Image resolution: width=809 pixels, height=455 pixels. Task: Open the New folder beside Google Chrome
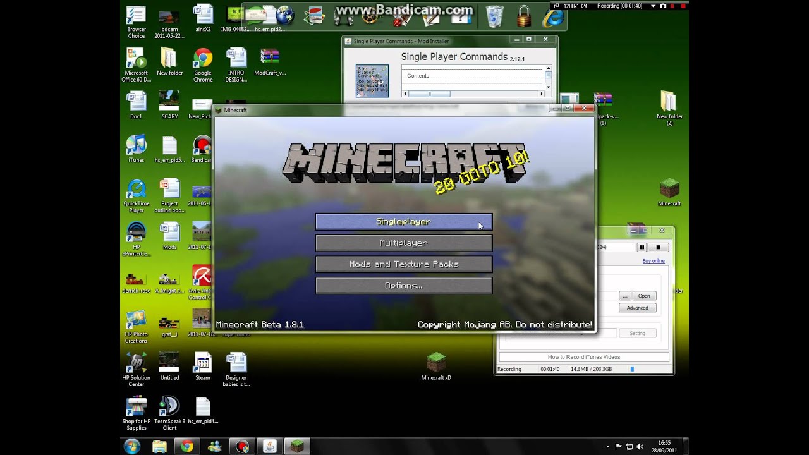click(x=169, y=62)
